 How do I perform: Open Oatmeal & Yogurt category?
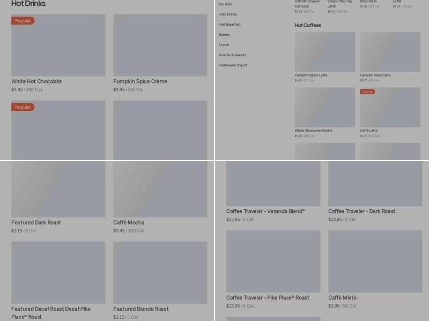tap(233, 65)
